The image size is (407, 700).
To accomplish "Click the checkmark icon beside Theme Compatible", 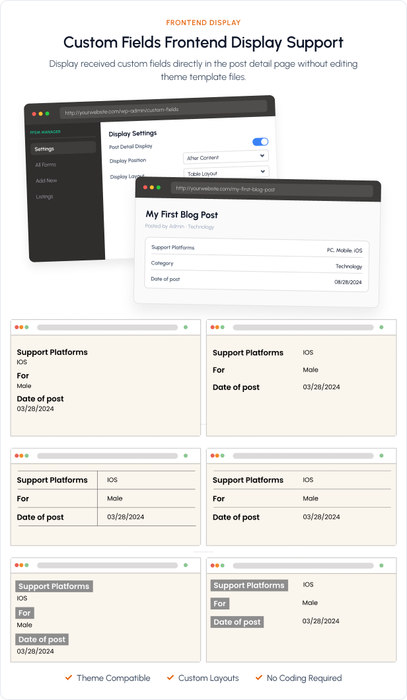I will point(69,678).
